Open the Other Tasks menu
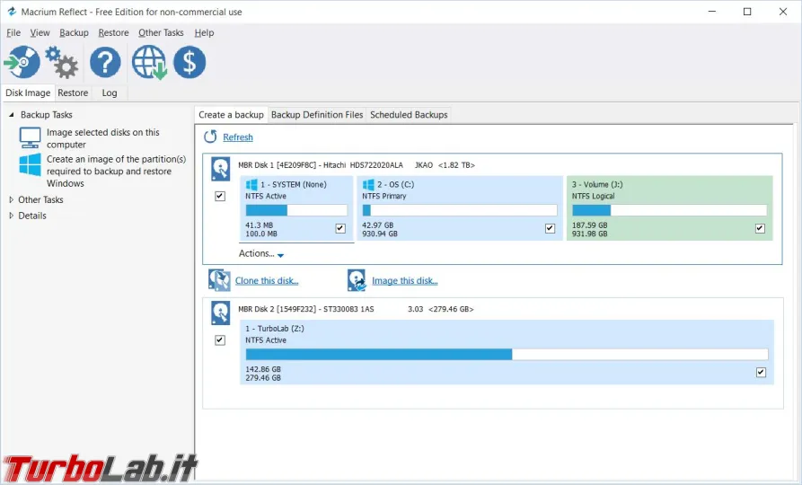 (x=161, y=33)
